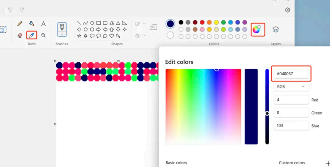Choose the Left arrow shape
The height and width of the screenshot is (168, 332).
click(105, 29)
